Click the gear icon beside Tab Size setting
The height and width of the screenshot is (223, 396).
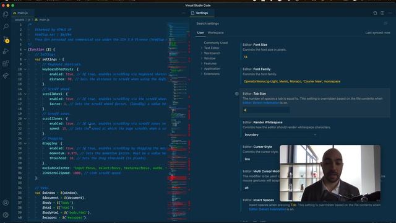[236, 94]
